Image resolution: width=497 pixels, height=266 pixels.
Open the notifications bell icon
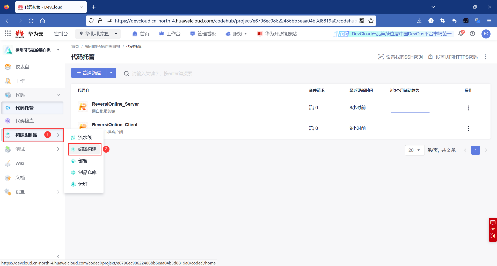coord(461,34)
